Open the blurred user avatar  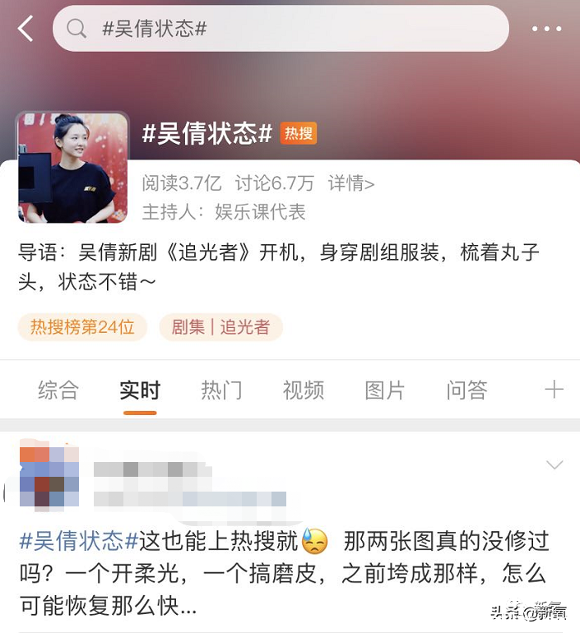pos(49,476)
